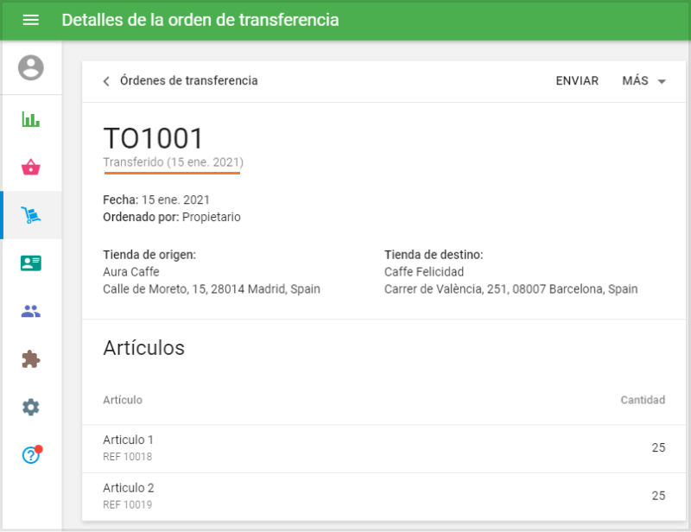Image resolution: width=691 pixels, height=532 pixels.
Task: Open the Informes (bar chart) section
Action: [x=30, y=118]
